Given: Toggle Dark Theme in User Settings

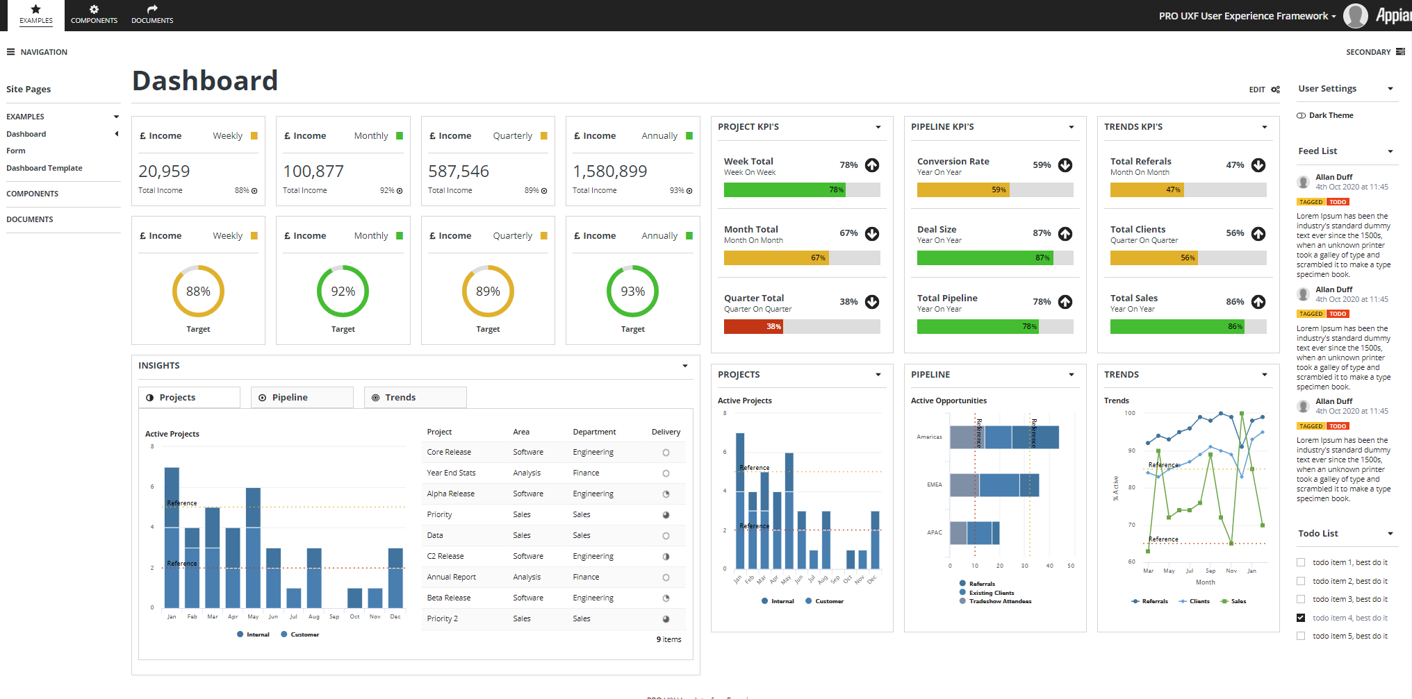Looking at the screenshot, I should click(1300, 115).
